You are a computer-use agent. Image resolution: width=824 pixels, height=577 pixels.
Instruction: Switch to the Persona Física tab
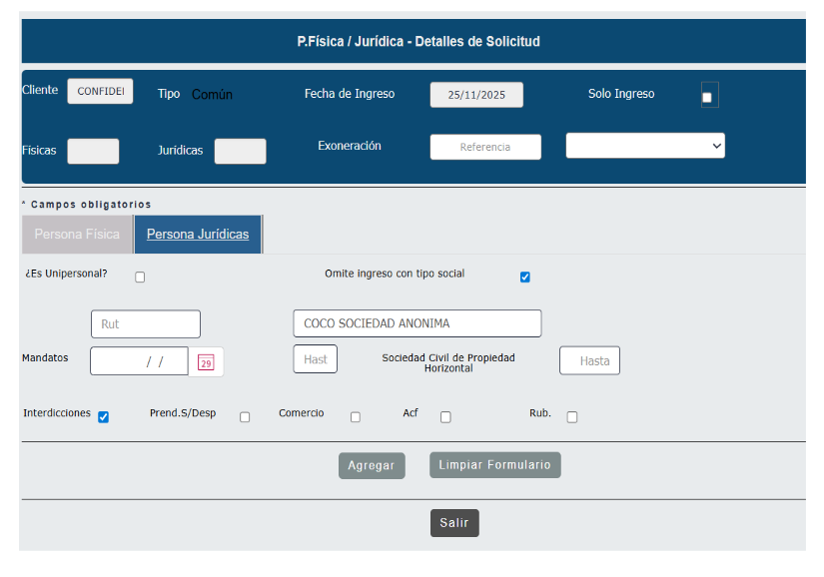[x=77, y=235]
